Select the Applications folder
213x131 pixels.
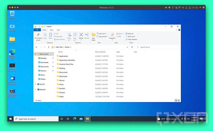64,56
